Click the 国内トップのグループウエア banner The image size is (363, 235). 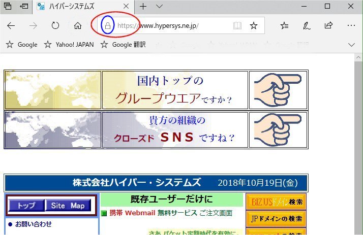[x=175, y=90]
